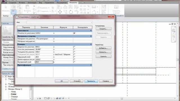This screenshot has height=101, width=180.
Task: Select Mirror Draw Axis tool
Action: pos(76,7)
